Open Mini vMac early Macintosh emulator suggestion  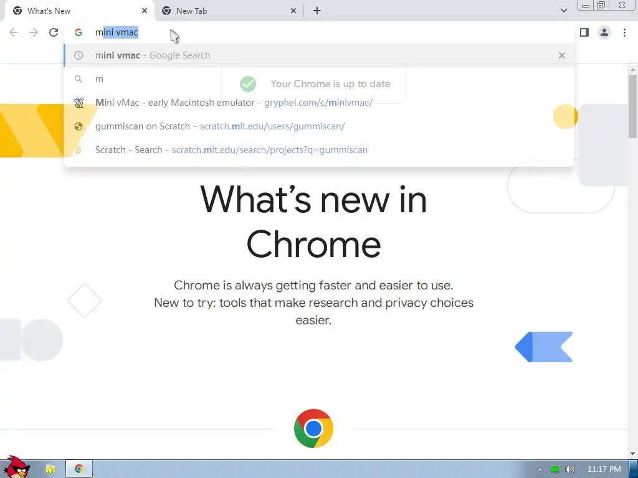tap(319, 103)
